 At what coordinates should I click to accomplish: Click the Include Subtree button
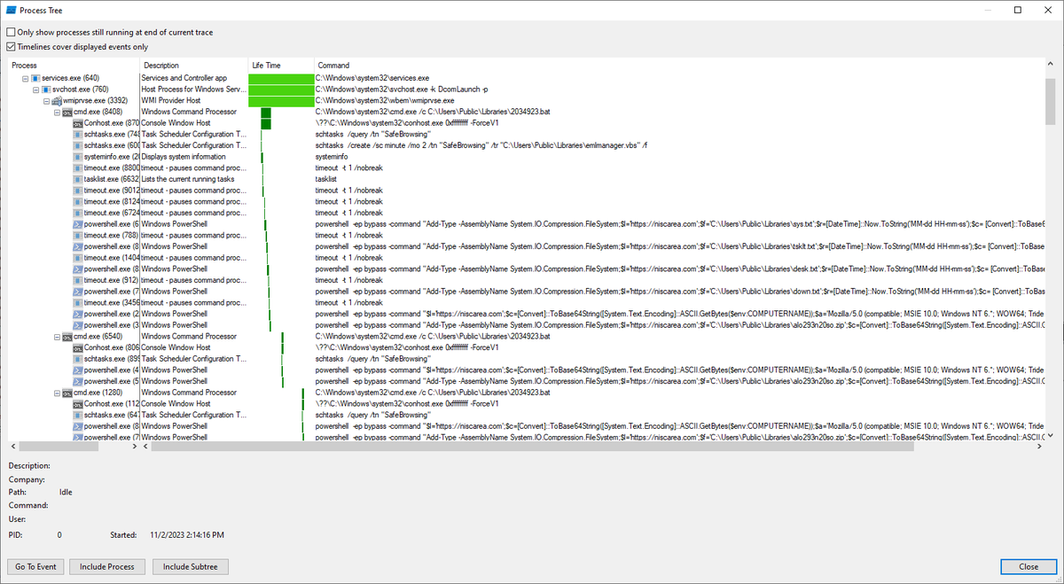point(191,567)
